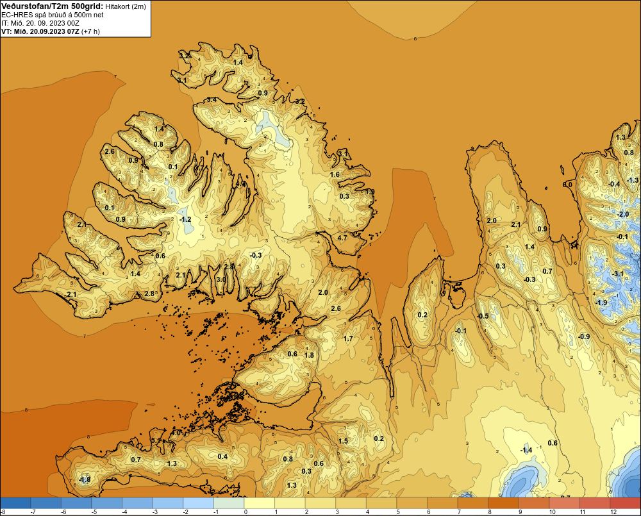Click the 6.0 temperature value
Viewport: 641px width, 516px height.
(567, 185)
